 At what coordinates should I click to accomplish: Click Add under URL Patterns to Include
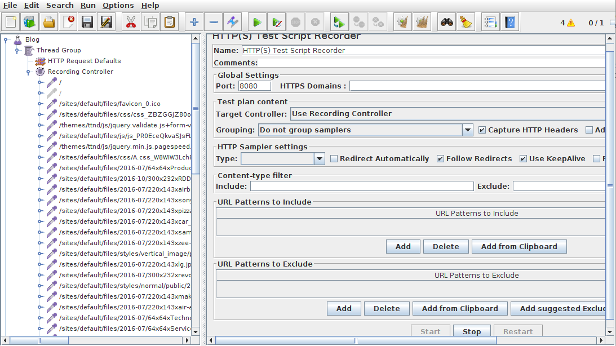click(403, 247)
